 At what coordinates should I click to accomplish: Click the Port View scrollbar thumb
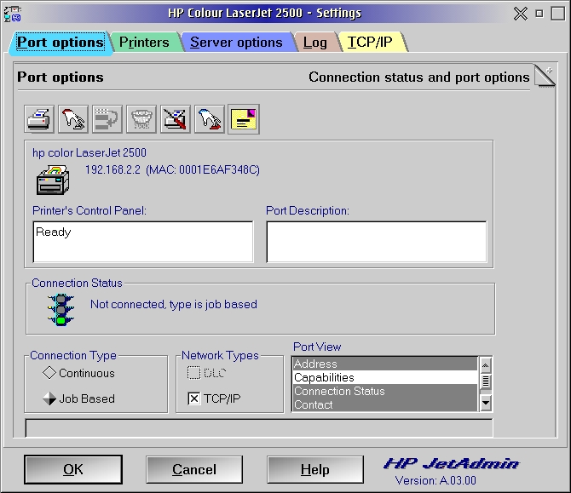(x=486, y=381)
